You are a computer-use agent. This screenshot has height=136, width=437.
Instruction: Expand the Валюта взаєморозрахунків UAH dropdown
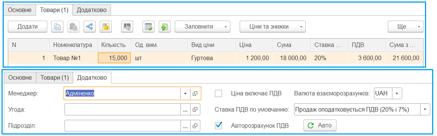pos(397,94)
